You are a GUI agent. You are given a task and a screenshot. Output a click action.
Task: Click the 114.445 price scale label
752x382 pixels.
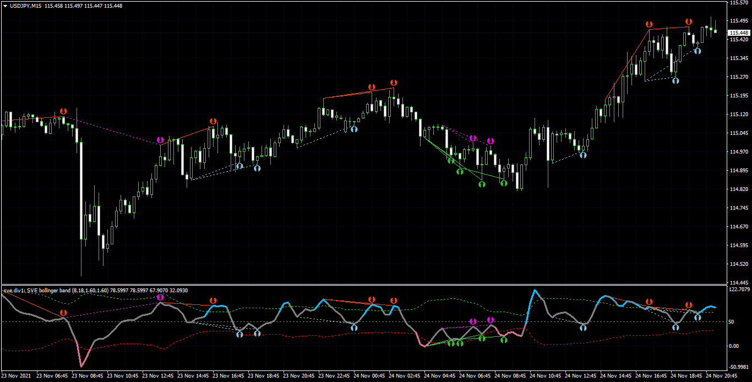pyautogui.click(x=738, y=283)
